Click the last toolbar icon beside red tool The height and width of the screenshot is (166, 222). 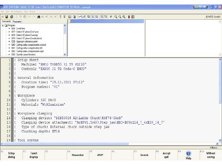coord(133,17)
